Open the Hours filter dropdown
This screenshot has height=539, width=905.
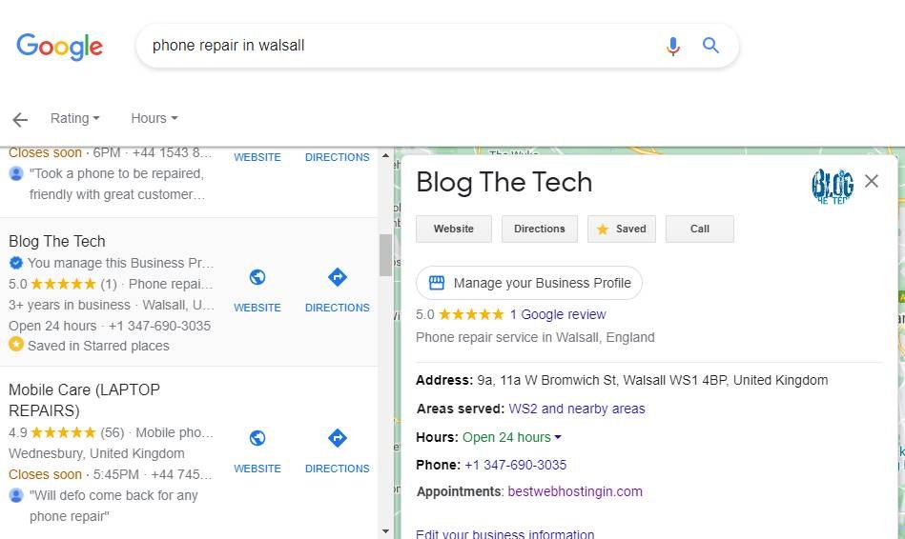click(x=154, y=118)
